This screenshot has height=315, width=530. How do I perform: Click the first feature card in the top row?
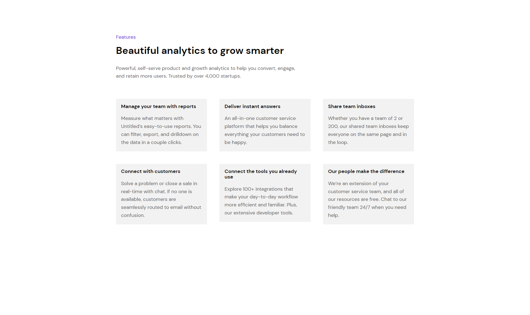(161, 125)
